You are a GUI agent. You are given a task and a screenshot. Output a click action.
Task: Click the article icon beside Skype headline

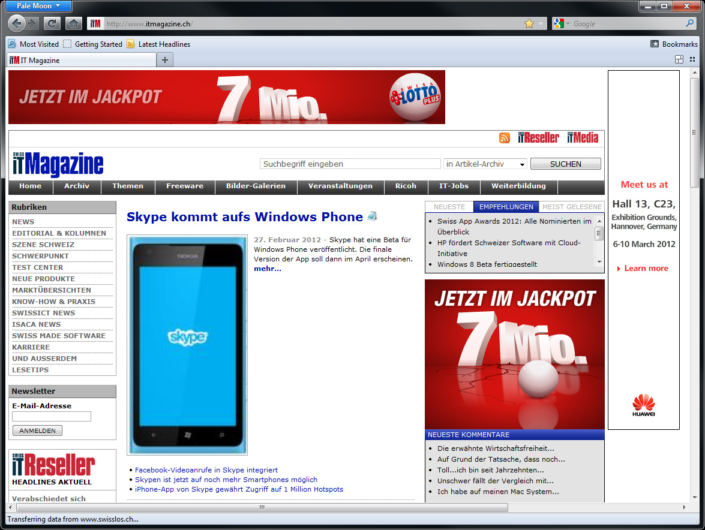pyautogui.click(x=372, y=216)
